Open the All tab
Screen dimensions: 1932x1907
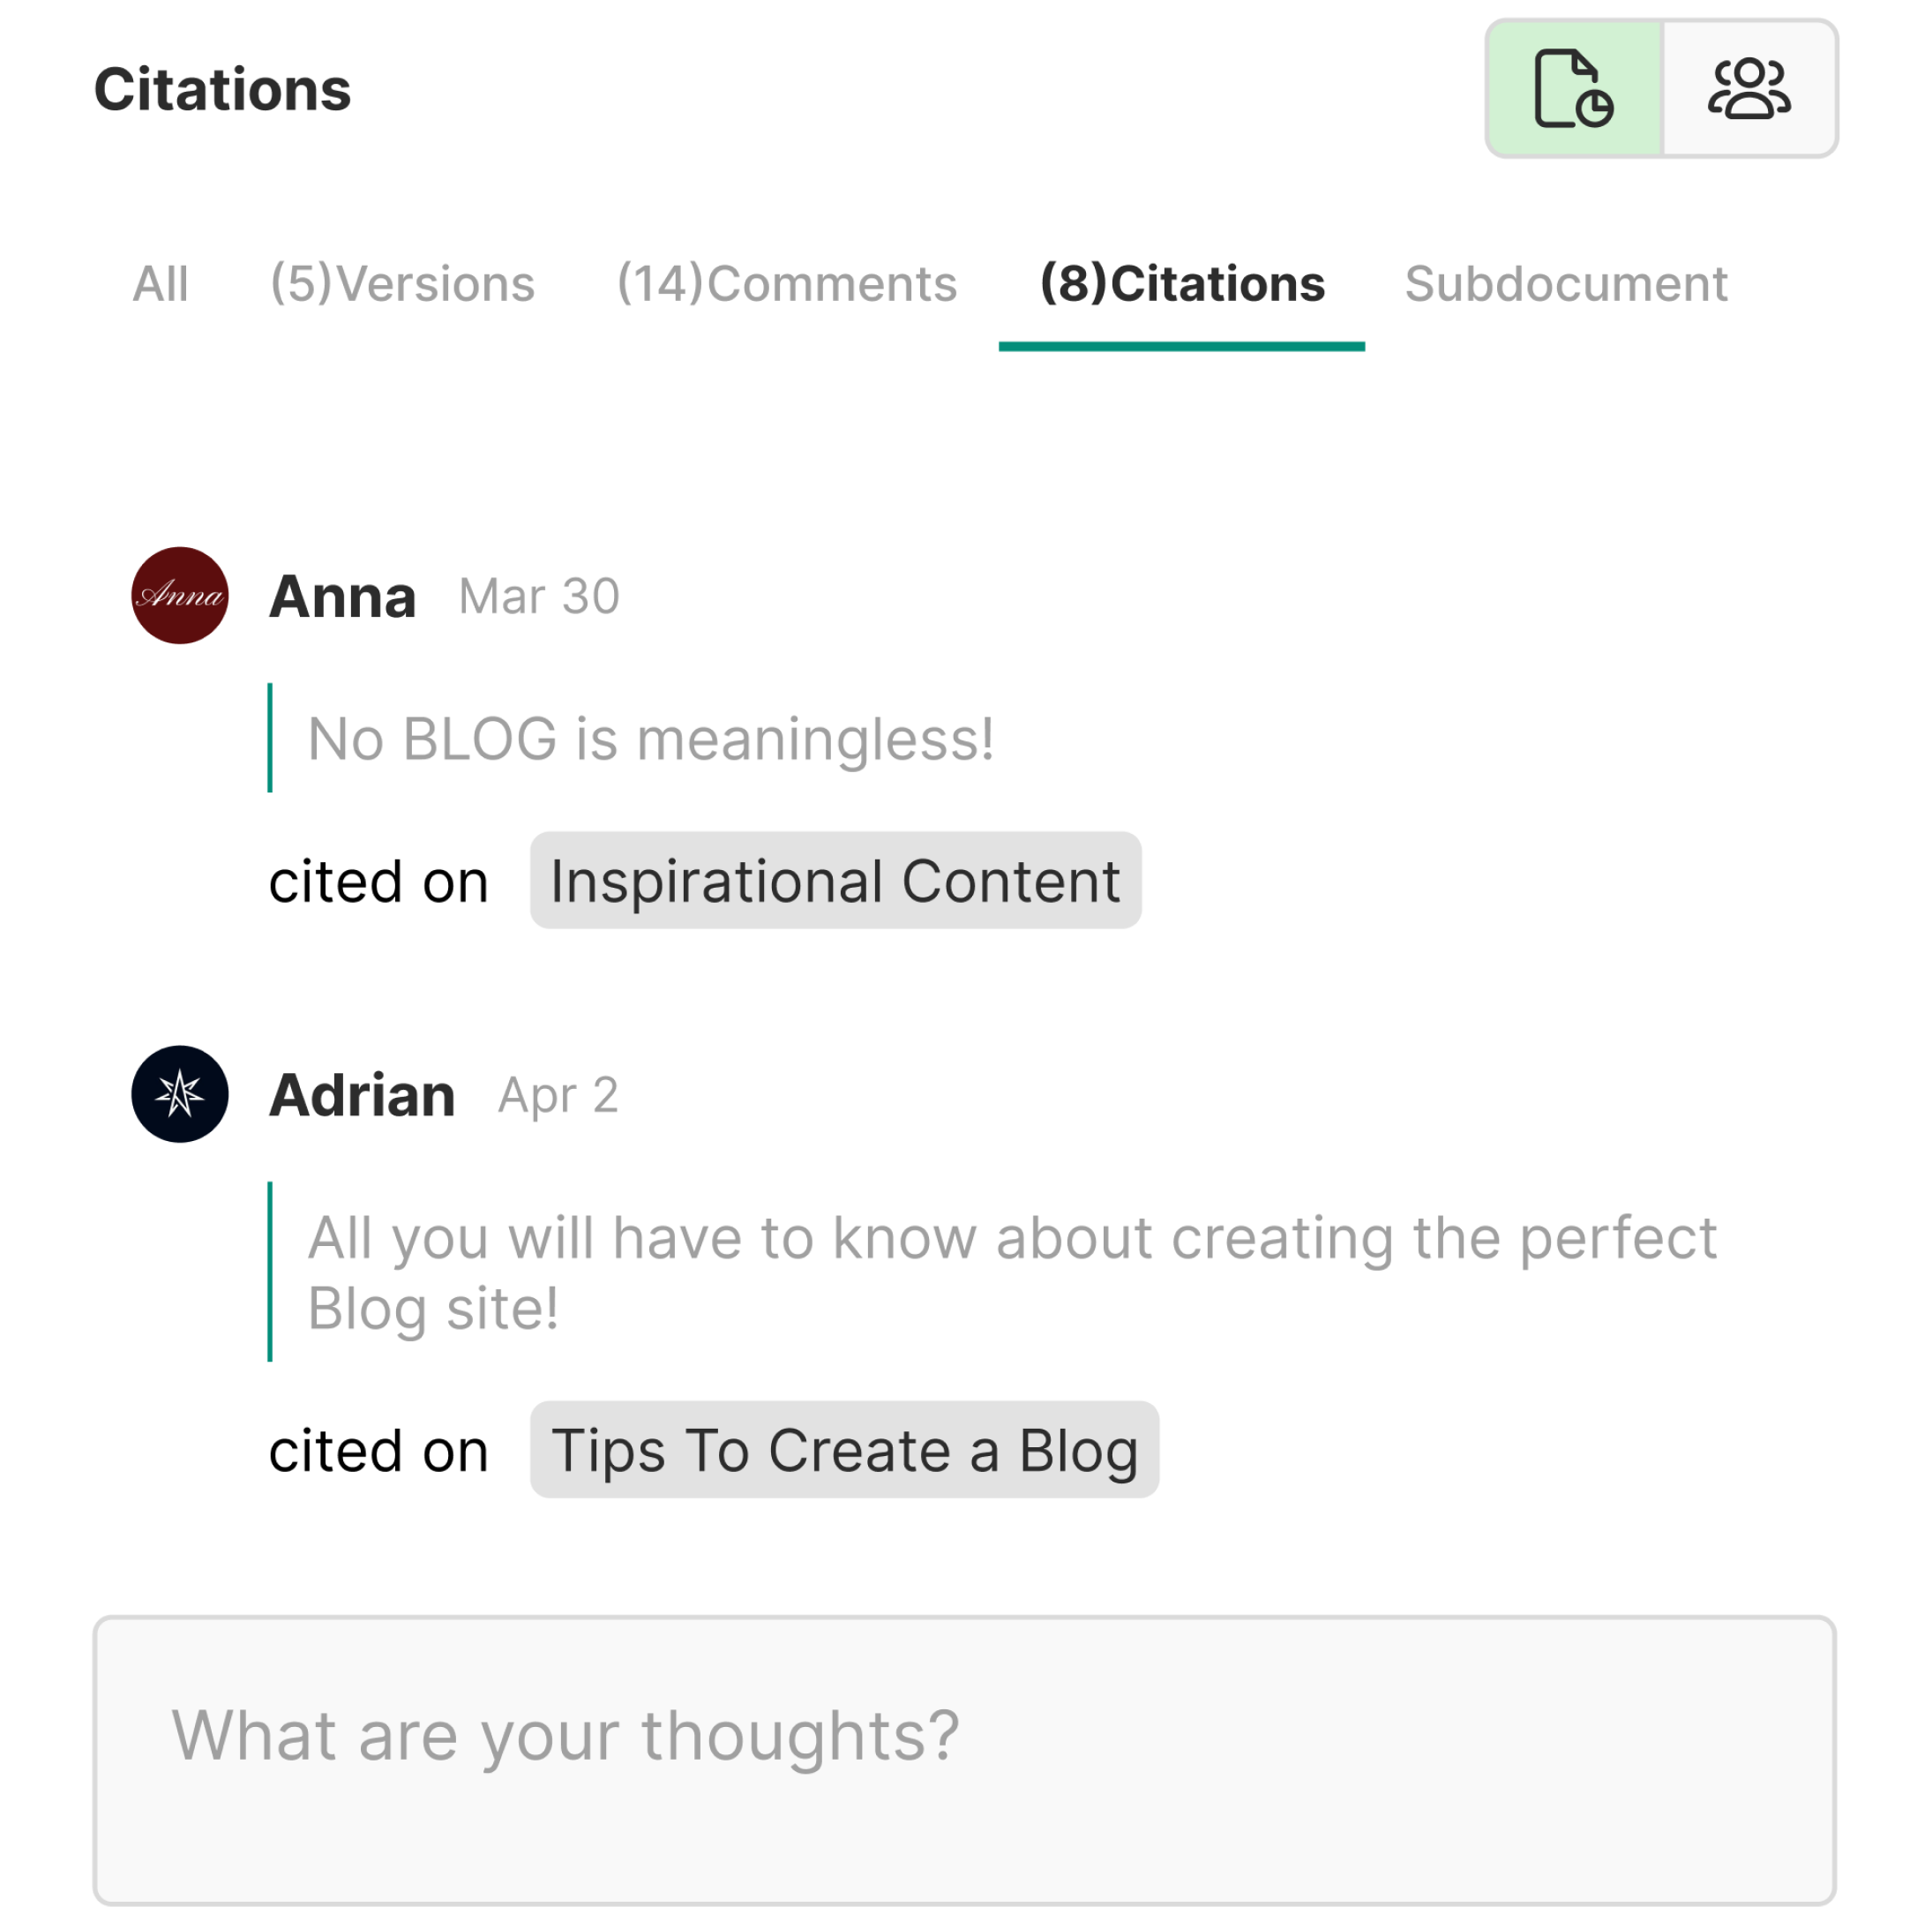pos(160,284)
